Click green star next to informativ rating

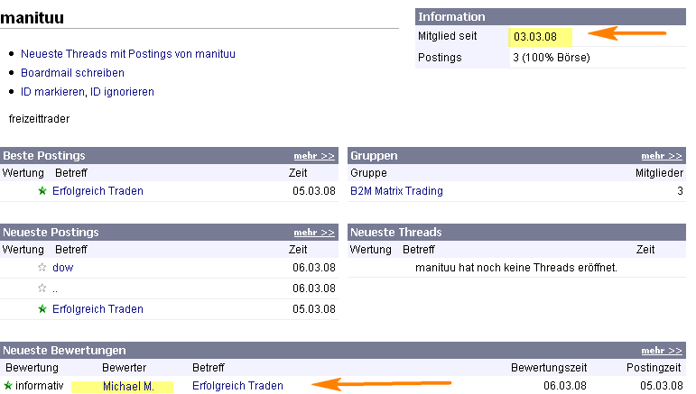click(8, 386)
